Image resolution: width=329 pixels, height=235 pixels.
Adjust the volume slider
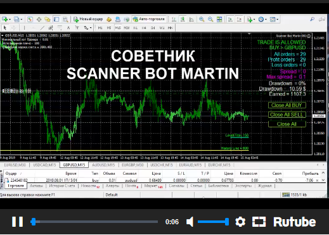213,222
